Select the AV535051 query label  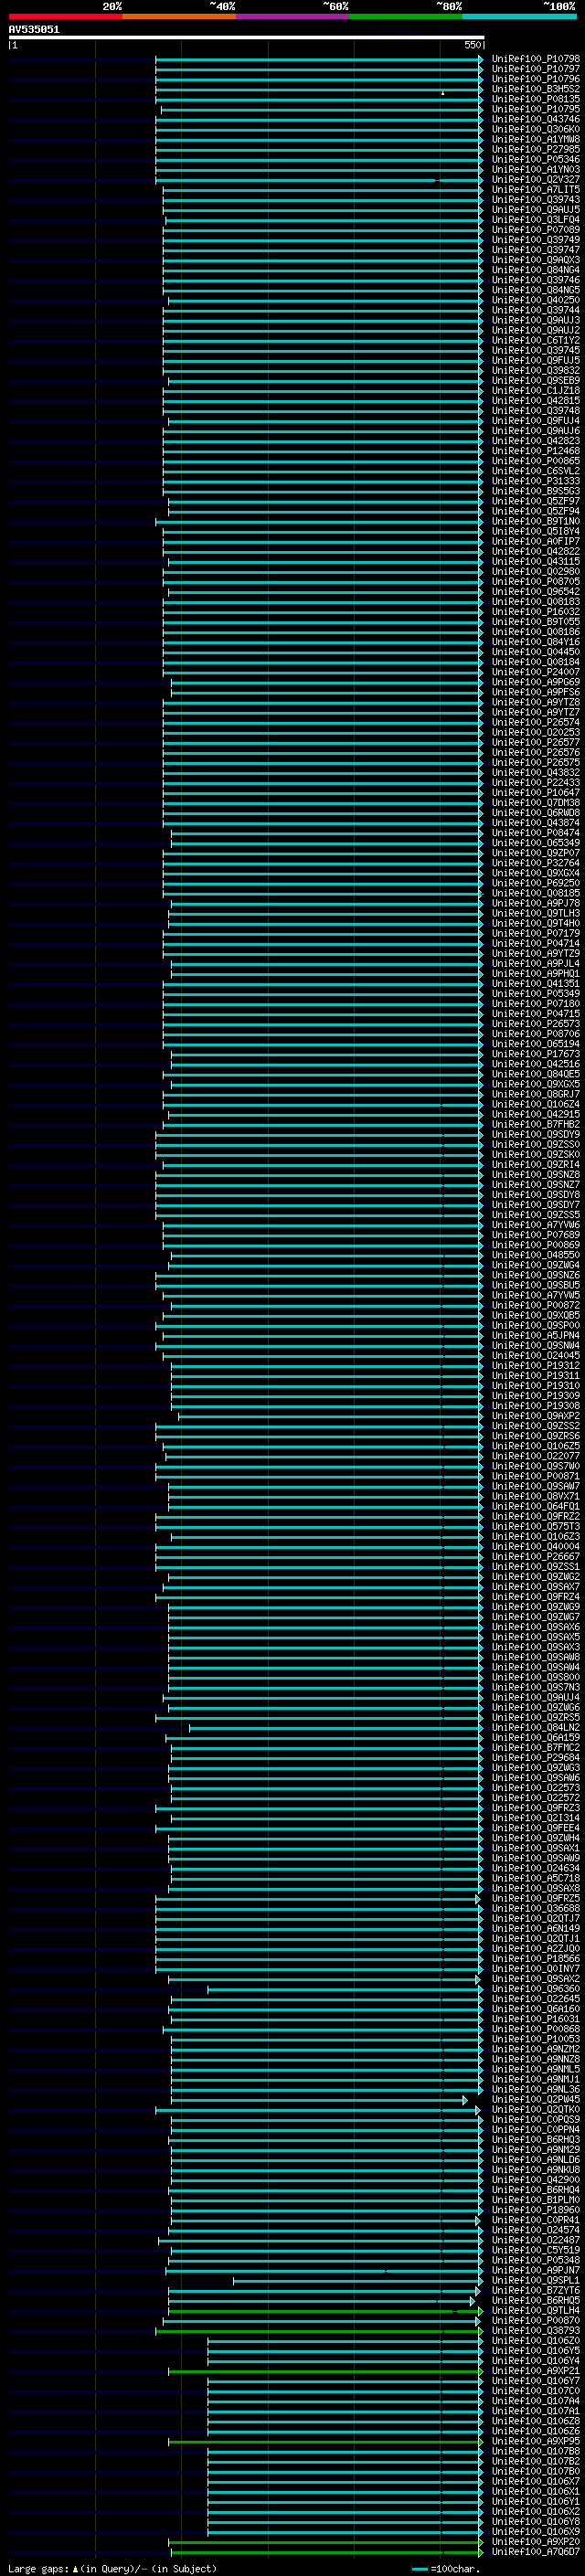(34, 30)
